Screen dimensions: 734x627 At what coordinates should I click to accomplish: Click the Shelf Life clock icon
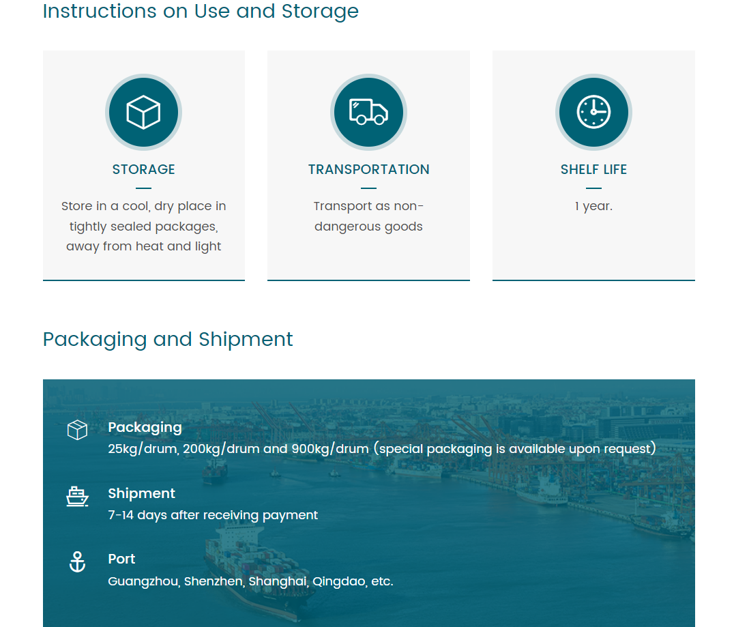(x=593, y=112)
